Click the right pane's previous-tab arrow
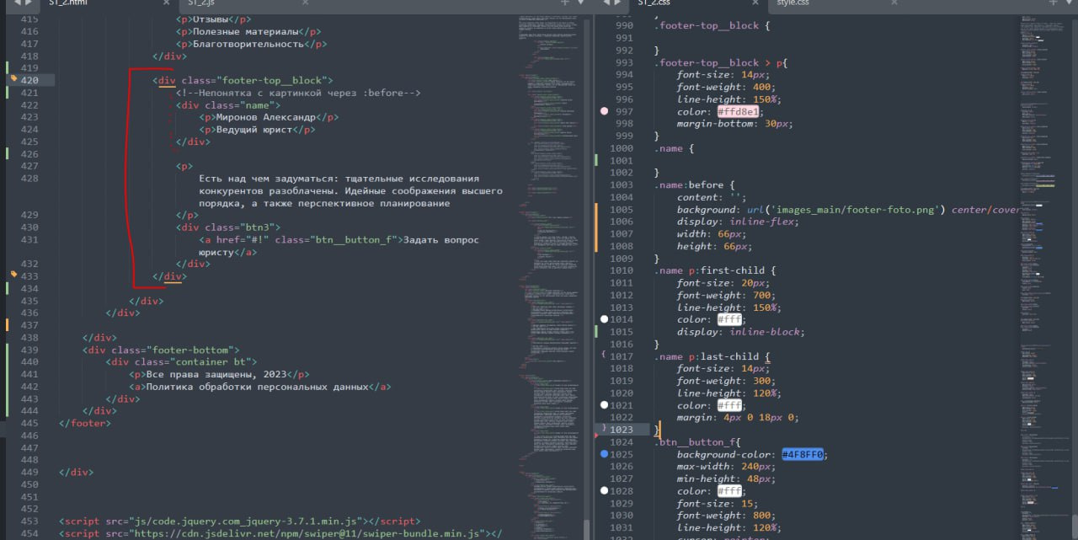Viewport: 1078px width, 540px height. (x=606, y=3)
